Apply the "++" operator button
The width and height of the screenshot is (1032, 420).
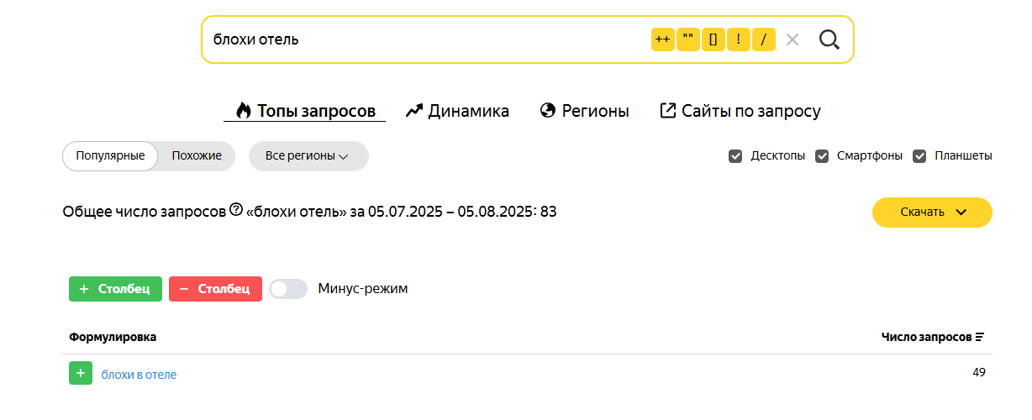point(663,39)
